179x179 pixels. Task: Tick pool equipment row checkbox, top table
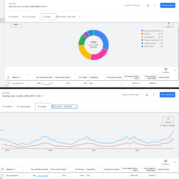click(x=8, y=83)
